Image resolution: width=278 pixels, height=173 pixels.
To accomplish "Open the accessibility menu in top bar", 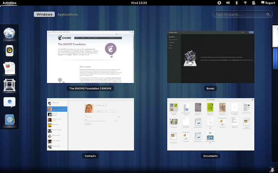I will pyautogui.click(x=219, y=3).
